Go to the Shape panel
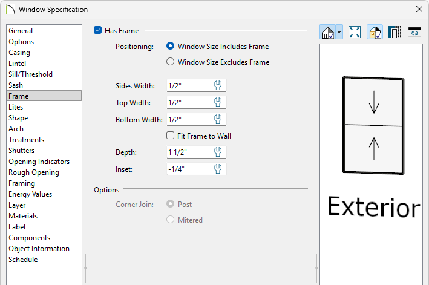This screenshot has height=285, width=429. (x=44, y=118)
